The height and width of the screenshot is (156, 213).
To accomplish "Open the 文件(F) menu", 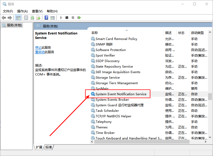I will 8,11.
